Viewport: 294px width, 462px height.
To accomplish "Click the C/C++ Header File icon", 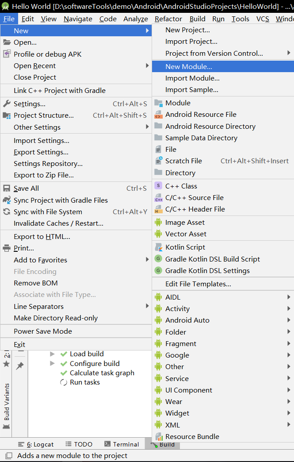I will [158, 209].
